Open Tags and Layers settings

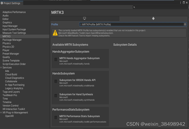pyautogui.click(x=11, y=92)
